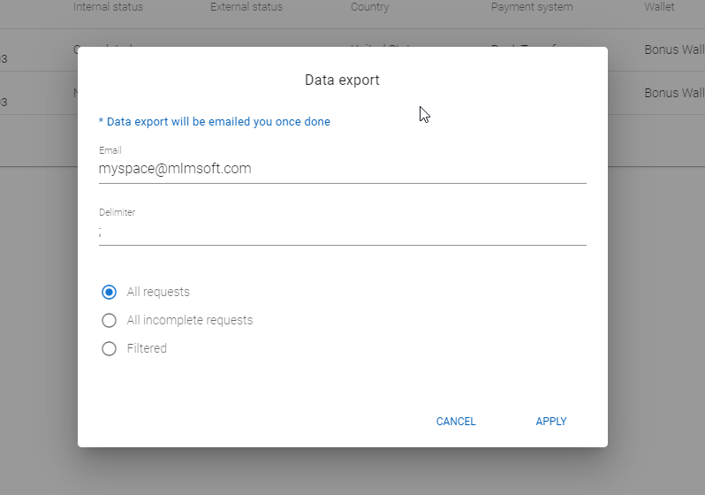Click the small 'Email' field label
The image size is (705, 495).
click(110, 150)
